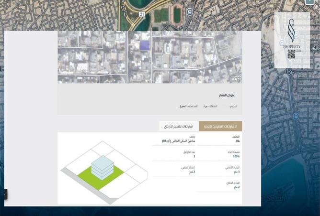Click the parcel satellite map image
This screenshot has height=216, width=320.
point(150,57)
